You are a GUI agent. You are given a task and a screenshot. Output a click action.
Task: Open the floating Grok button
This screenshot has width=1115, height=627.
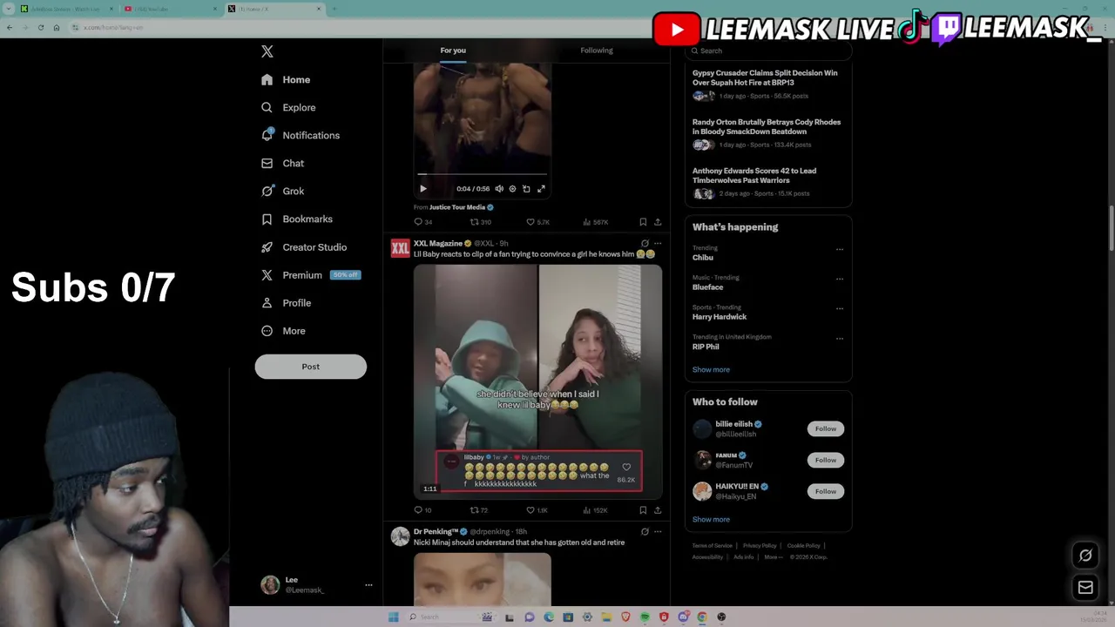(x=1085, y=555)
